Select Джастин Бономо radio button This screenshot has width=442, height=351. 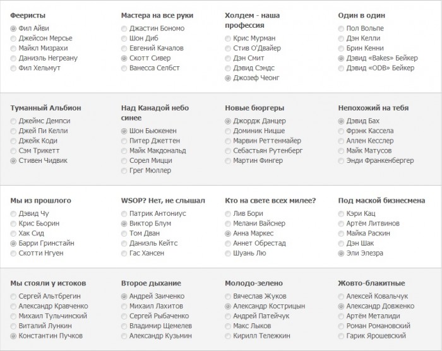124,28
